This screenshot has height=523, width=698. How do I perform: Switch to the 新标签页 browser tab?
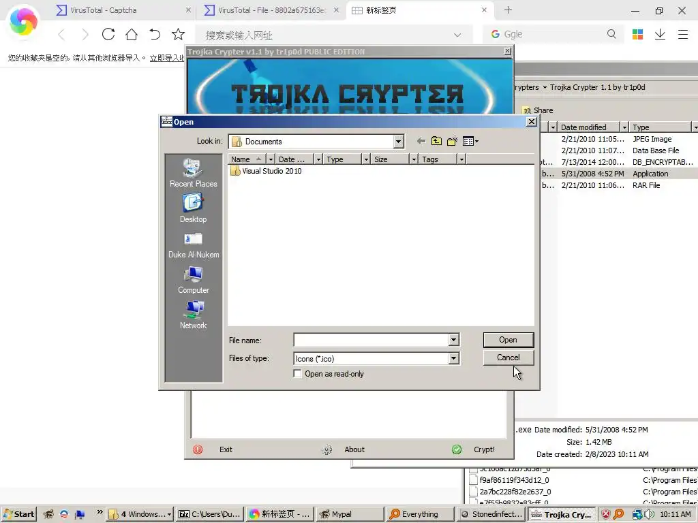click(419, 10)
